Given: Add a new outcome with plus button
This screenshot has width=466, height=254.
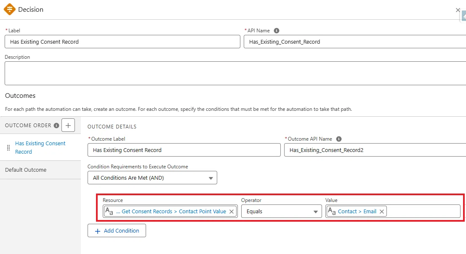Looking at the screenshot, I should point(68,126).
